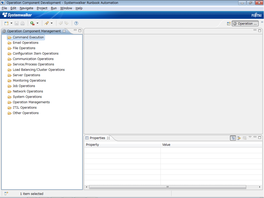The height and width of the screenshot is (198, 264).
Task: Open the Run menu
Action: 54,8
